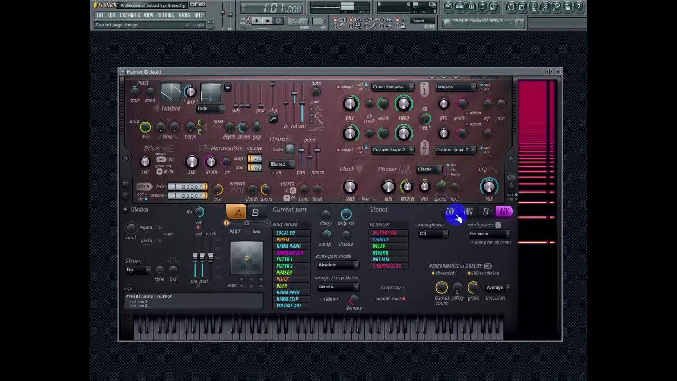Open resonance 2 Custom shape 2 dropdown
The width and height of the screenshot is (677, 381).
[x=455, y=150]
